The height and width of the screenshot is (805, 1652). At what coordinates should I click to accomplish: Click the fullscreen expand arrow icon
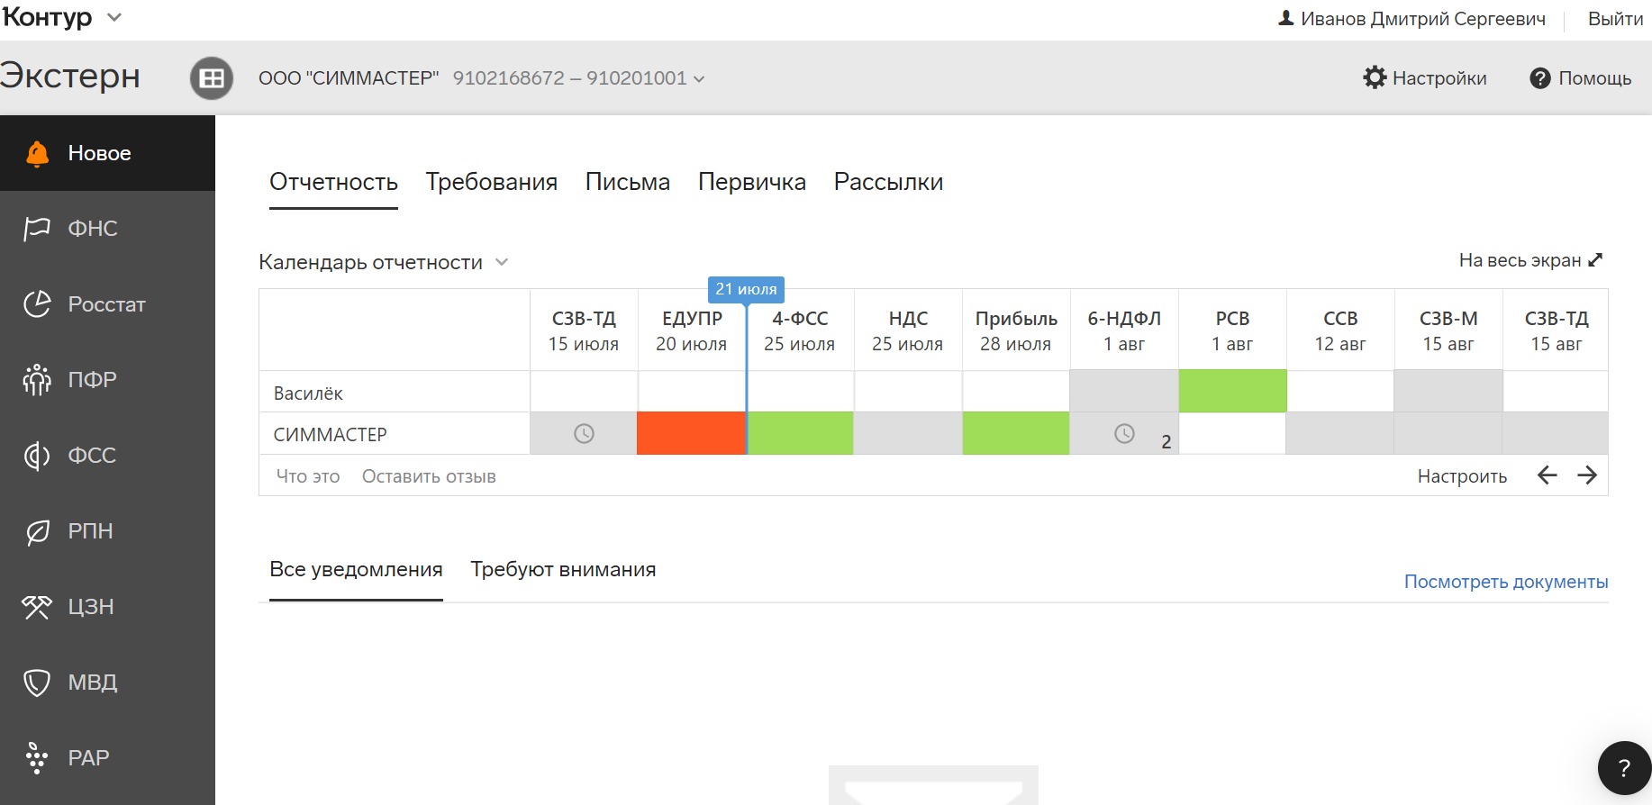[1595, 259]
